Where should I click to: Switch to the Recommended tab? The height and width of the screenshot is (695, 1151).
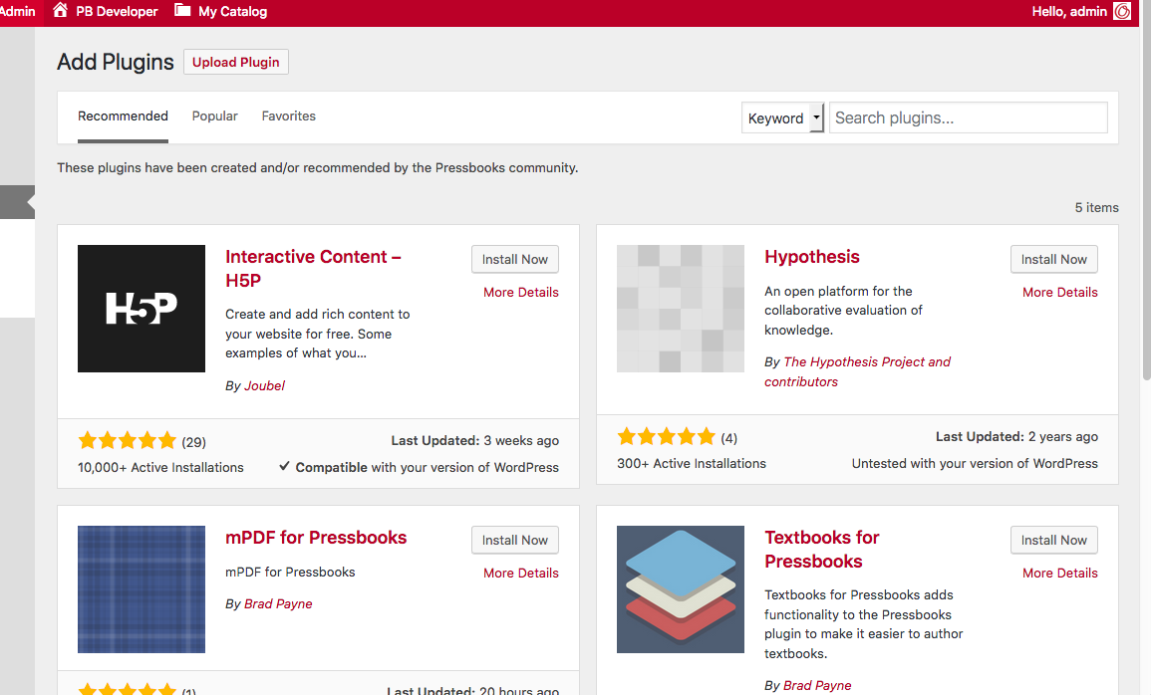click(x=123, y=116)
